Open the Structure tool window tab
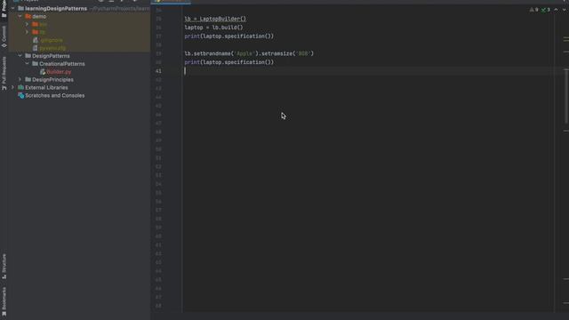 click(x=4, y=267)
